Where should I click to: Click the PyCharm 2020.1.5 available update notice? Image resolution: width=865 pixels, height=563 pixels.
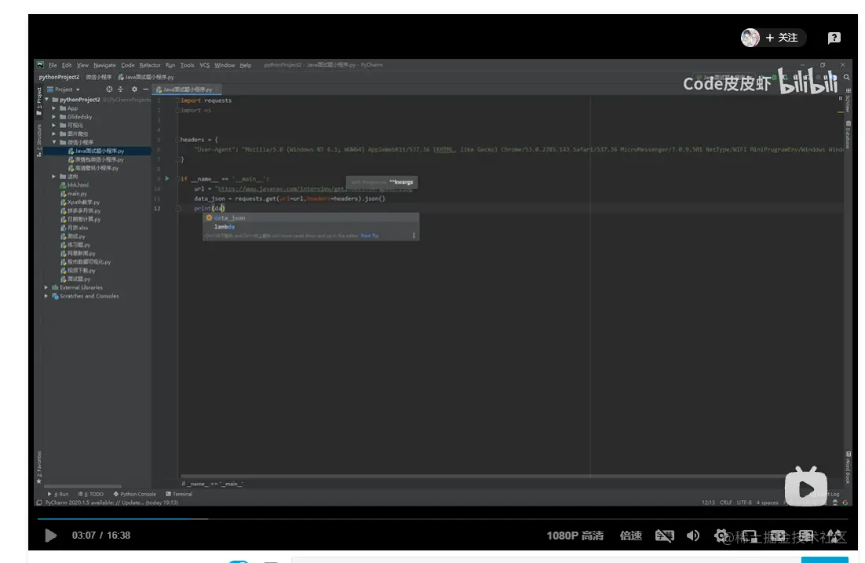(111, 503)
